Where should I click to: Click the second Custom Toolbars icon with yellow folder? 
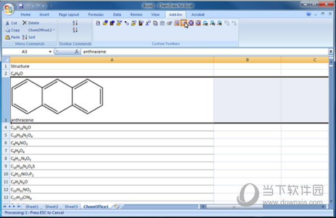click(x=105, y=23)
